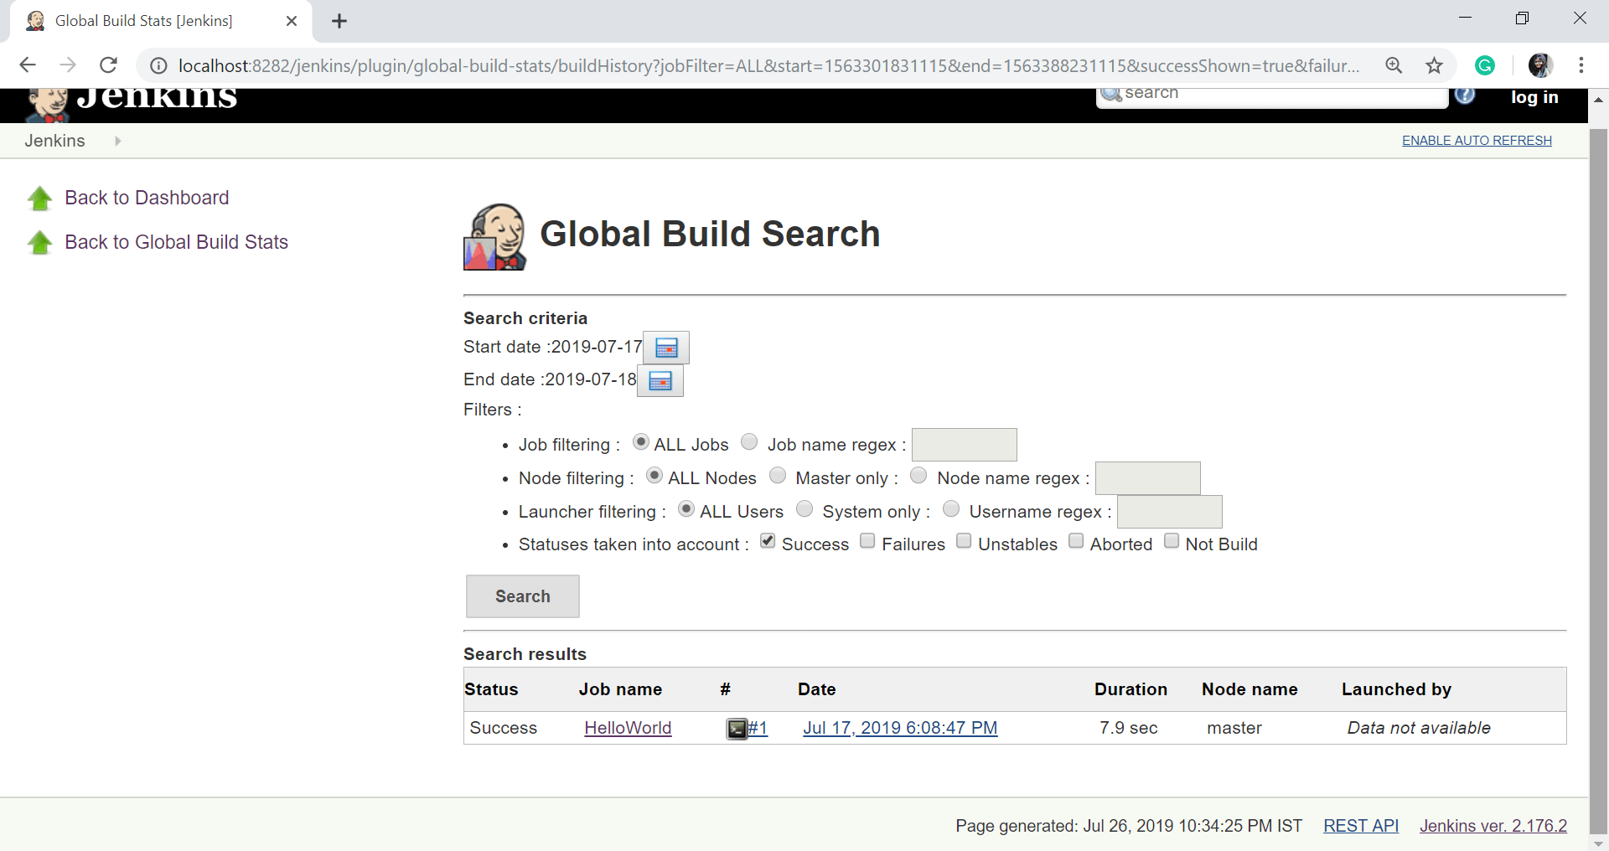The width and height of the screenshot is (1609, 851).
Task: Select the Global Build Stats browser tab
Action: [161, 21]
